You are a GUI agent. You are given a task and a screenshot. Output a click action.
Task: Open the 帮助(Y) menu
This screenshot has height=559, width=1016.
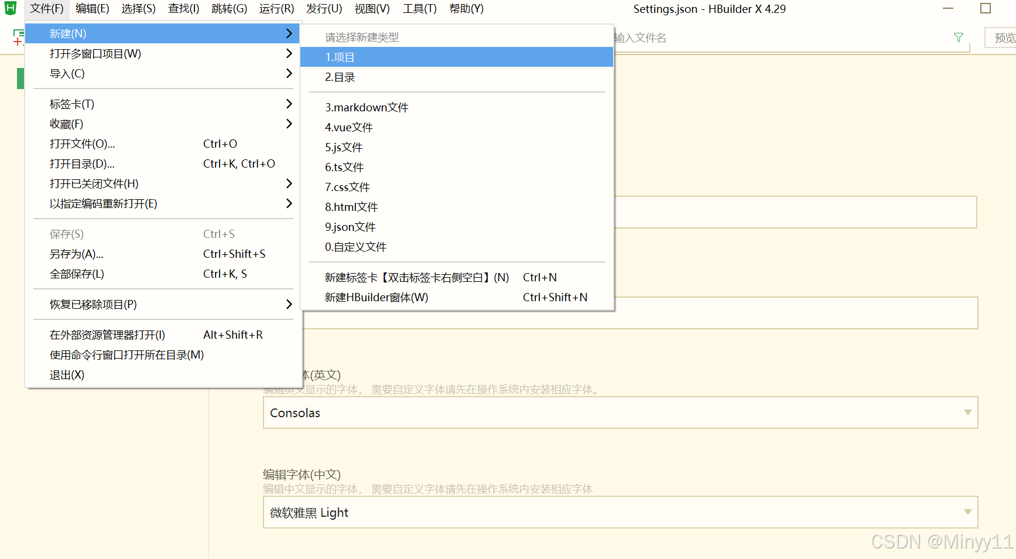(x=467, y=9)
